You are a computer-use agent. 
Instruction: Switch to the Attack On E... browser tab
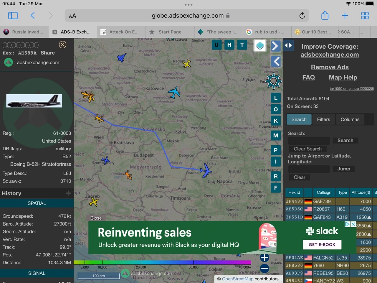click(x=121, y=32)
